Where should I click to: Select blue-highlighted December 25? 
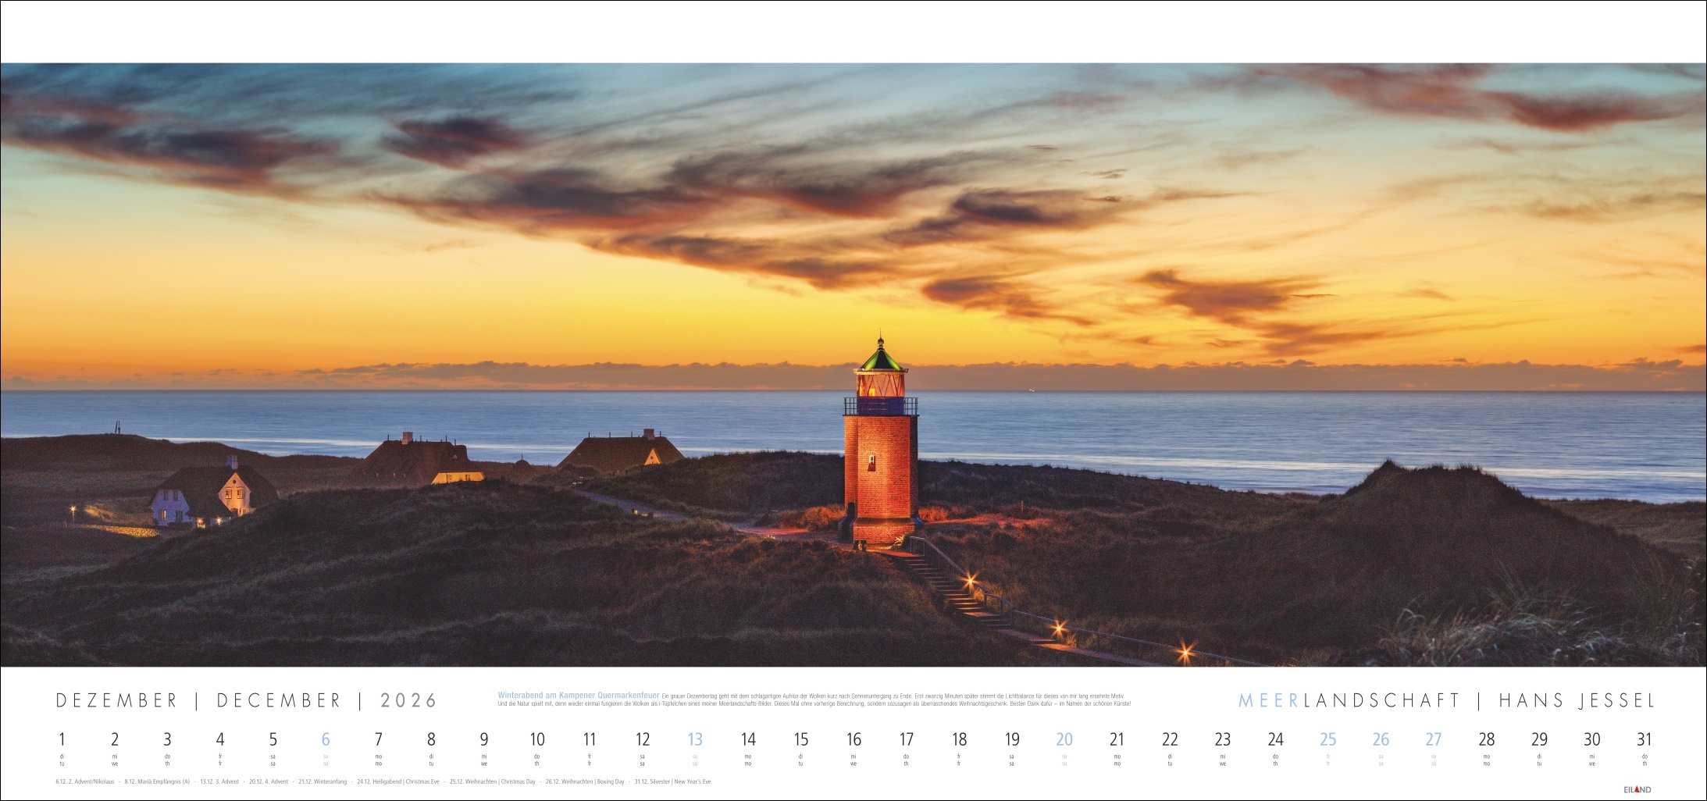(x=1327, y=739)
